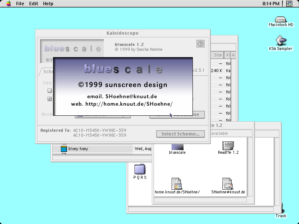Click the 'available' text in bluescale 1.2 window
Image resolution: width=299 pixels, height=224 pixels.
219,133
